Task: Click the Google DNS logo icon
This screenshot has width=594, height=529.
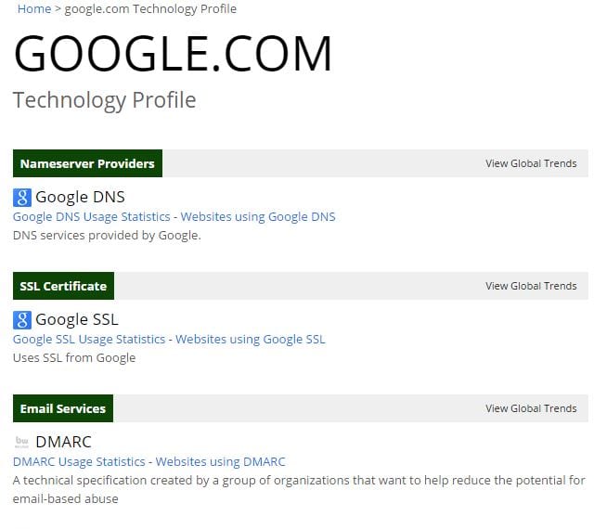Action: pyautogui.click(x=22, y=197)
